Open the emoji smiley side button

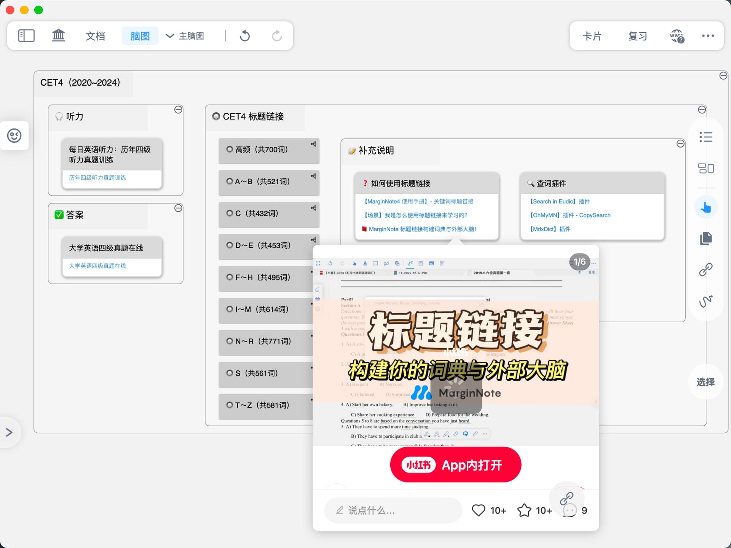14,135
